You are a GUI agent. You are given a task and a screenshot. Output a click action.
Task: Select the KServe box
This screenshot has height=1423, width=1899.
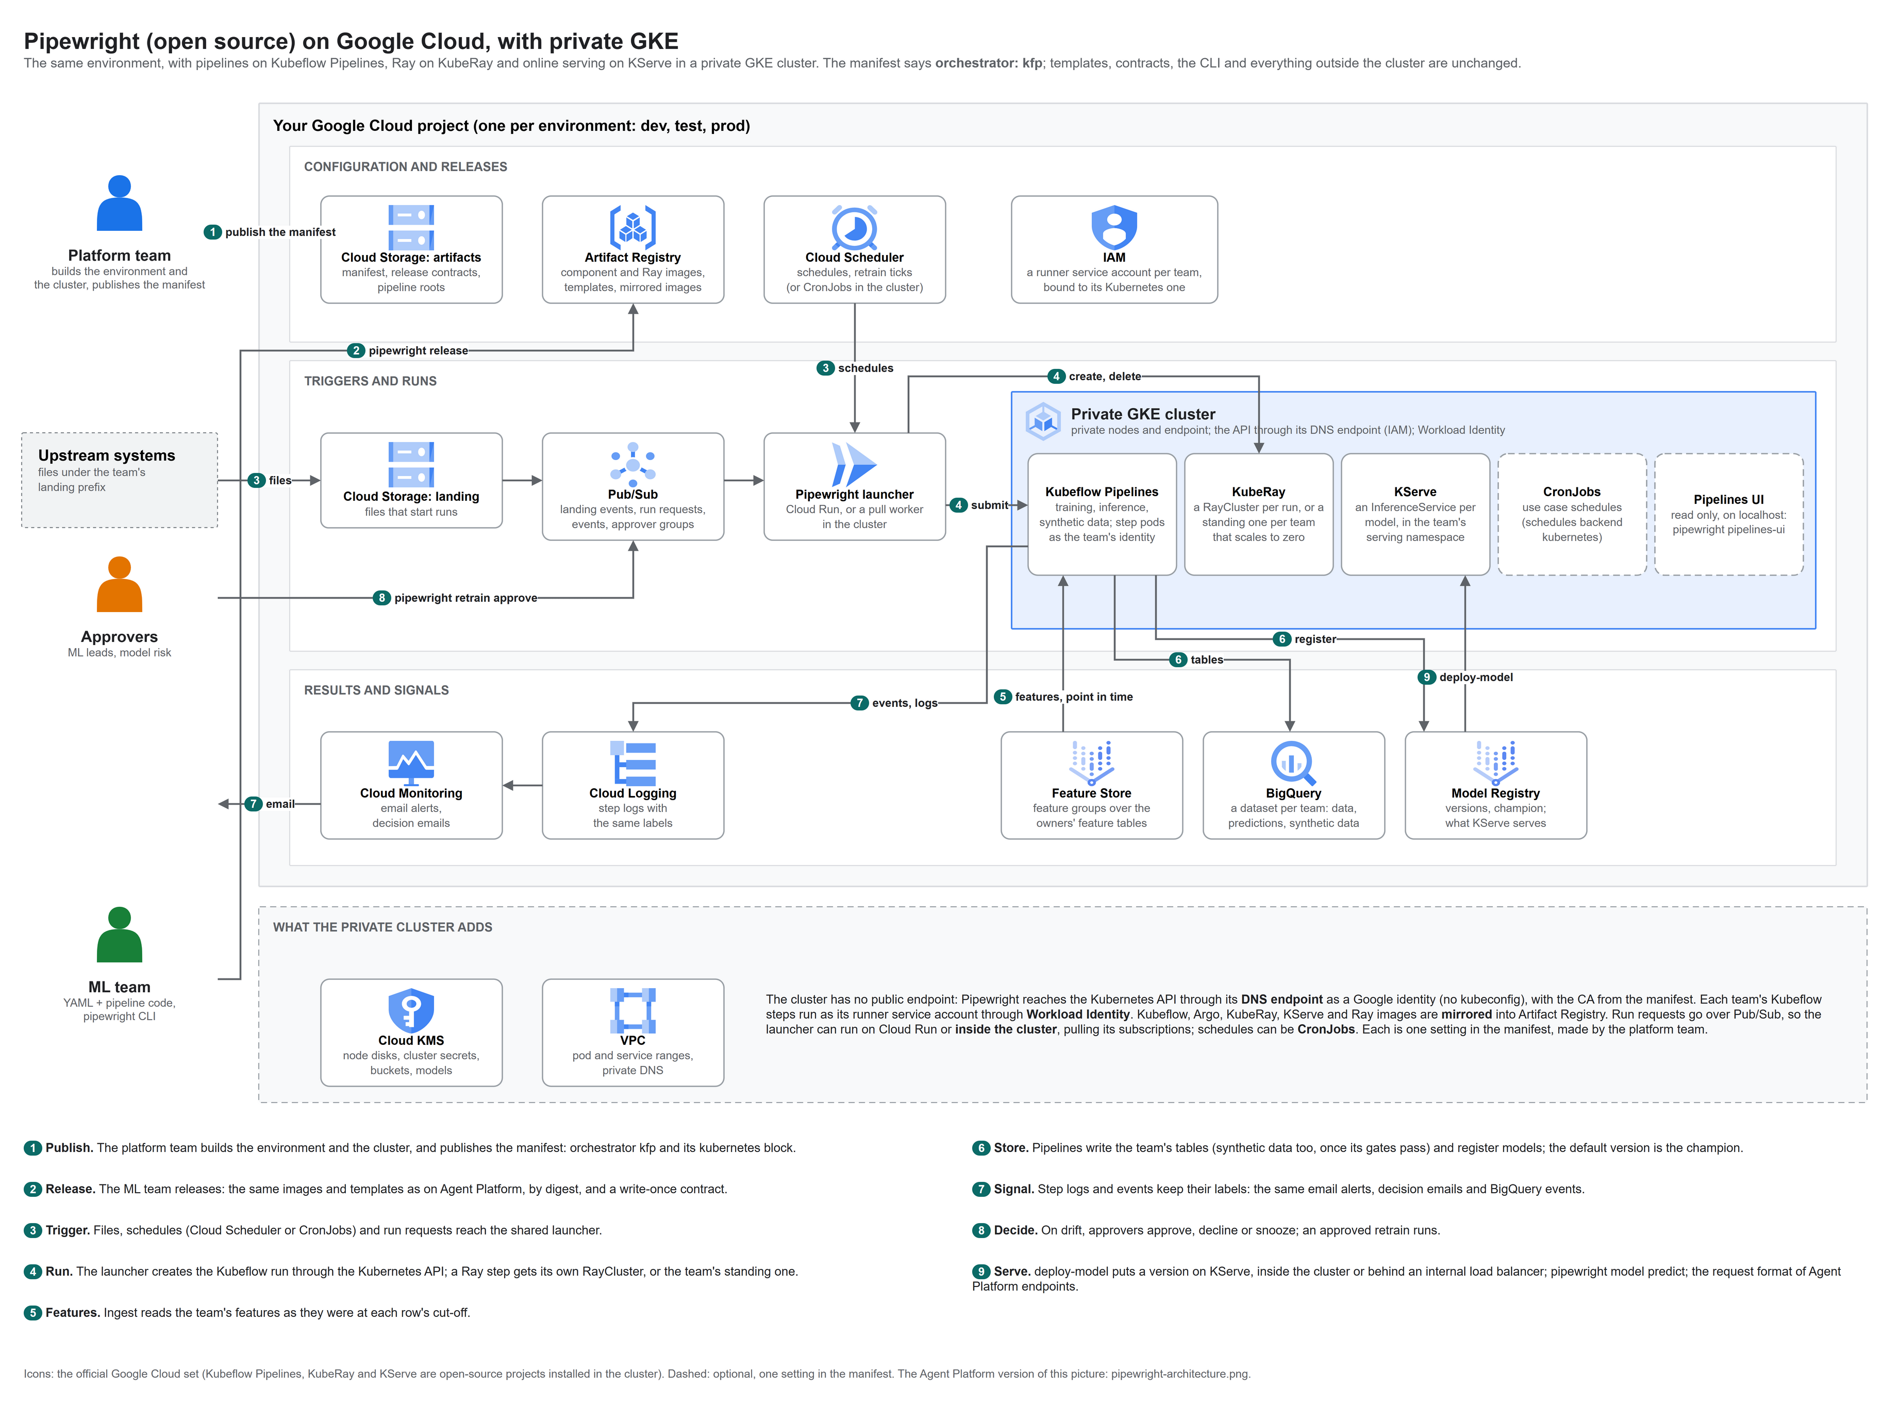[1415, 514]
